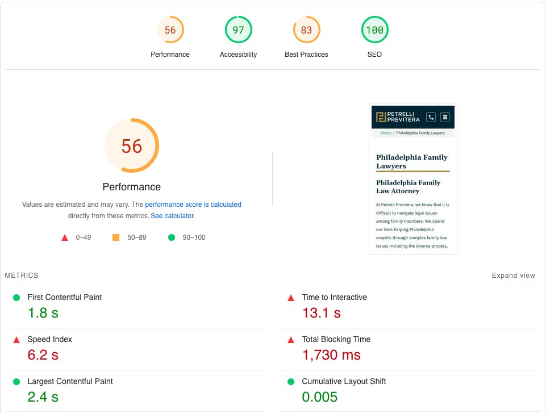Click the red triangle 0–49 legend icon
546x413 pixels.
(x=65, y=238)
